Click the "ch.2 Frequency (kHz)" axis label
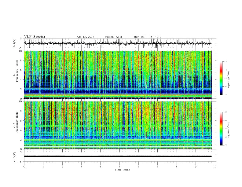 (16, 122)
